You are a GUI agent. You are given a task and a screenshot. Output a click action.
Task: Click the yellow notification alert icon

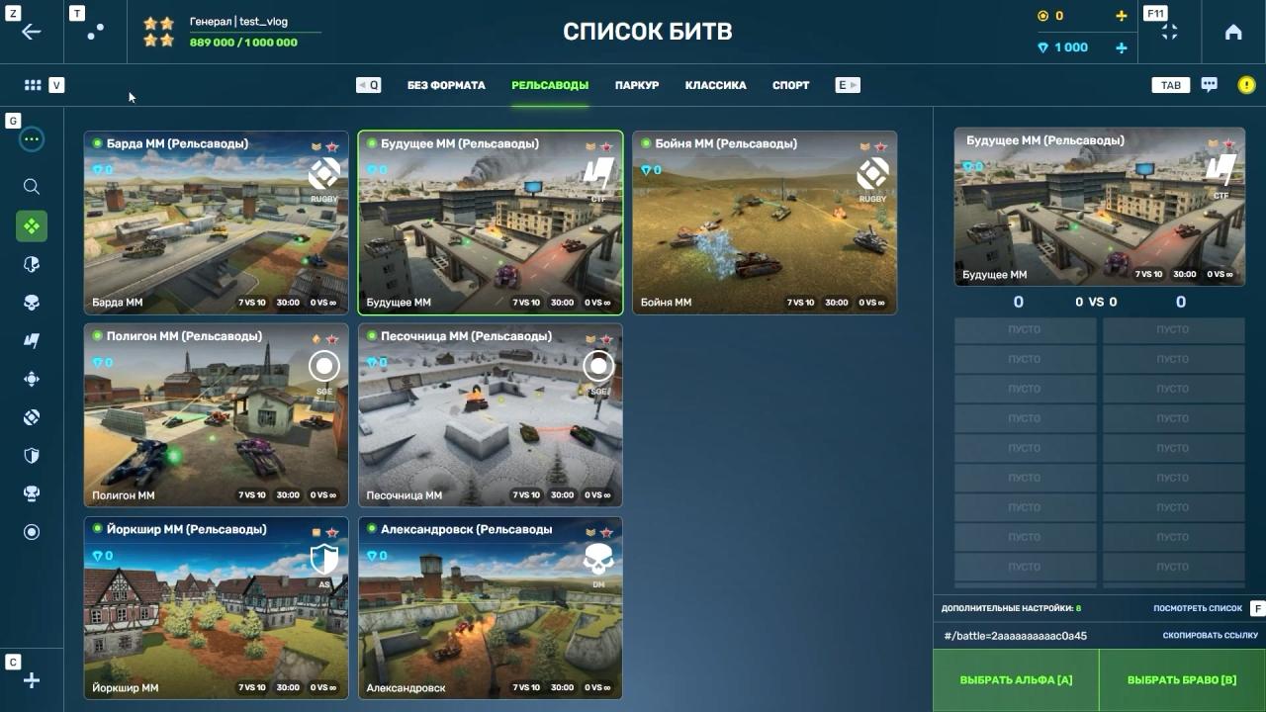click(1246, 85)
